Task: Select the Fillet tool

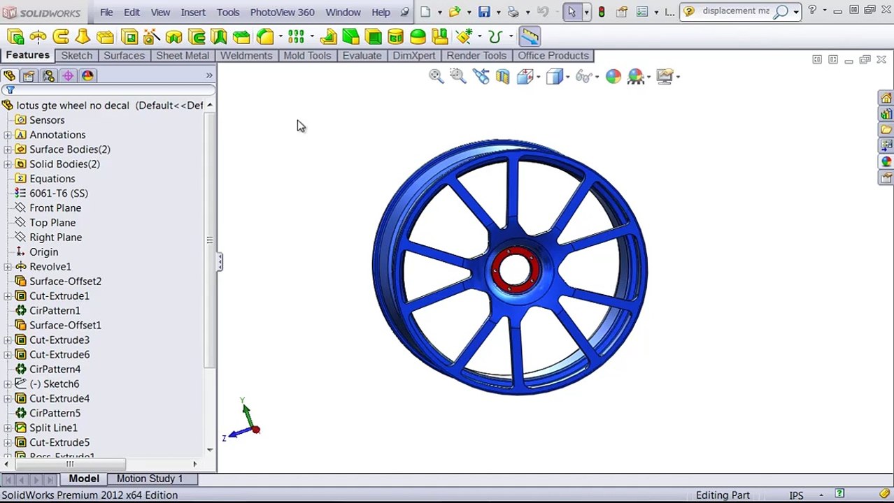Action: [265, 36]
